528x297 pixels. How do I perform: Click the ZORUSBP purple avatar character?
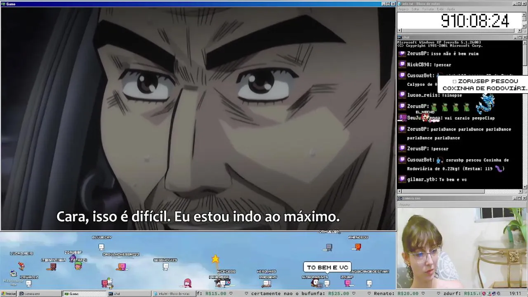pos(73,258)
